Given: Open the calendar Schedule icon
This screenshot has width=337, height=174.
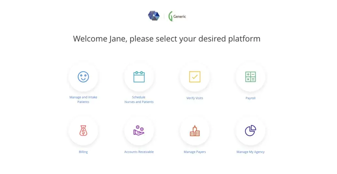Looking at the screenshot, I should tap(139, 77).
